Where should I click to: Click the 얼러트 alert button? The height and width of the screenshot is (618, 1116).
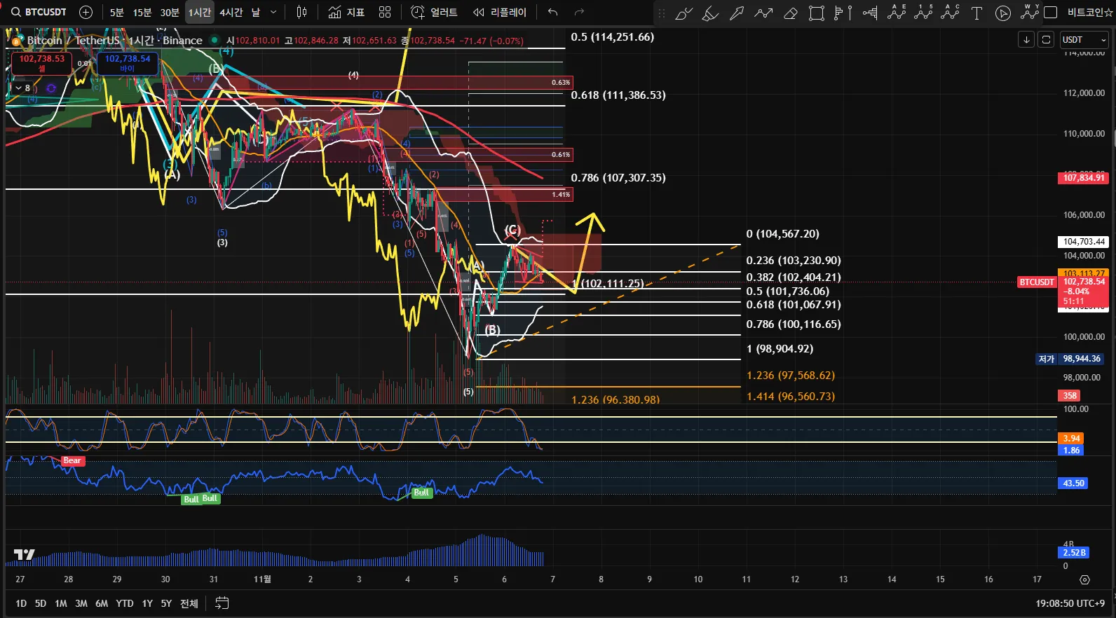point(435,12)
